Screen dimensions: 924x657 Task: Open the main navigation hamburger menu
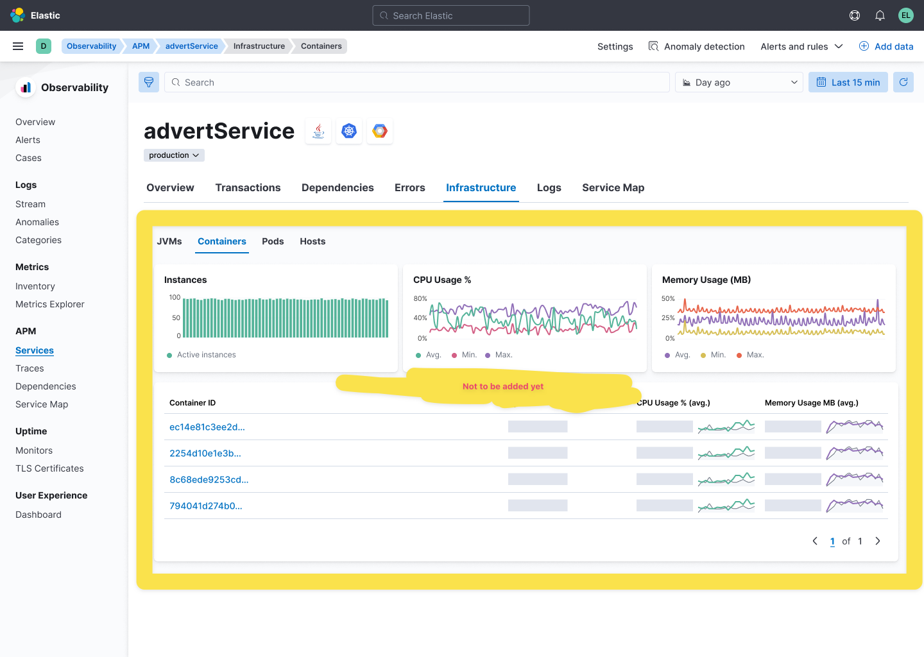(x=18, y=46)
